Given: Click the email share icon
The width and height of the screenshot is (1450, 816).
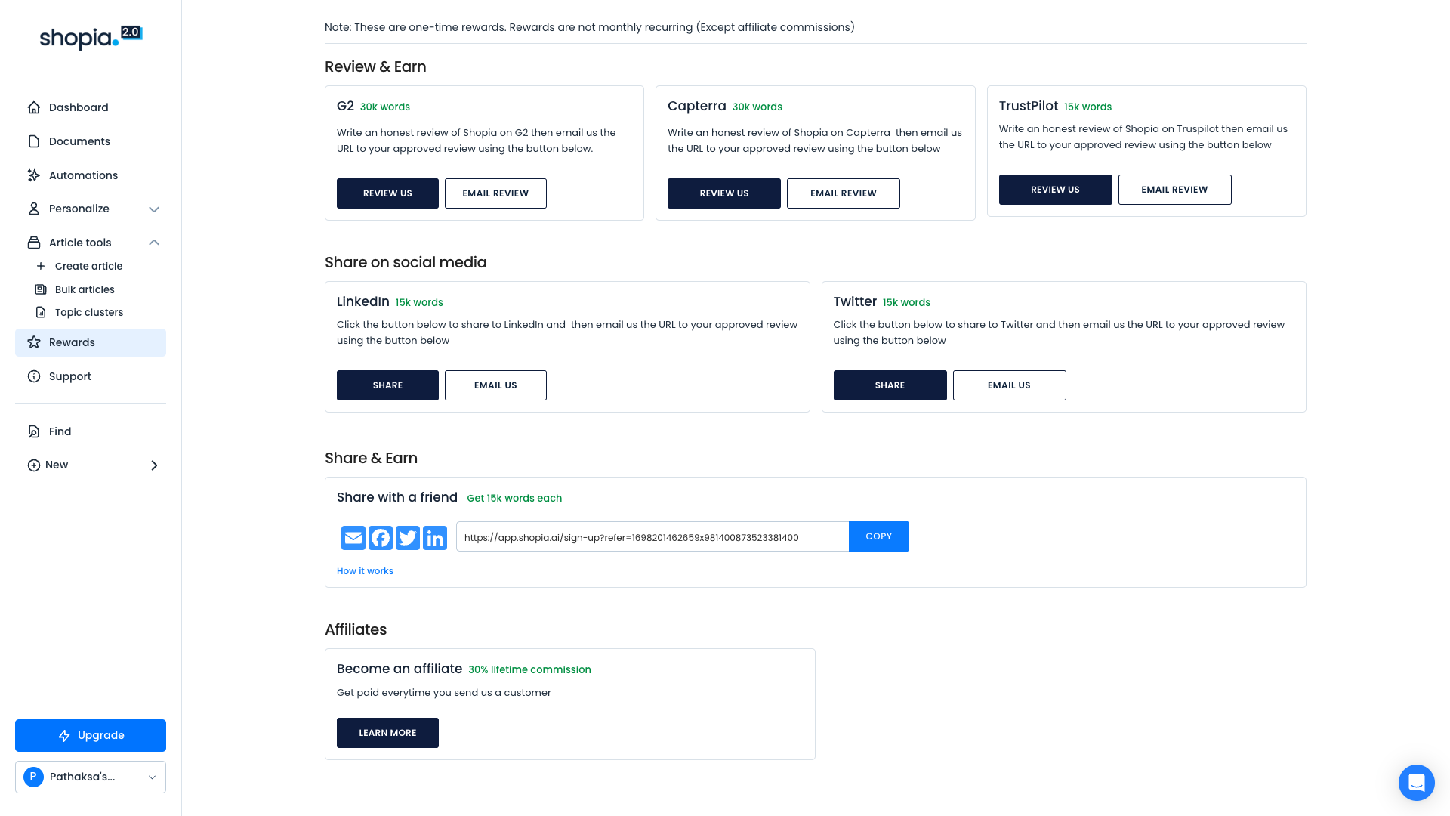Looking at the screenshot, I should click(353, 537).
